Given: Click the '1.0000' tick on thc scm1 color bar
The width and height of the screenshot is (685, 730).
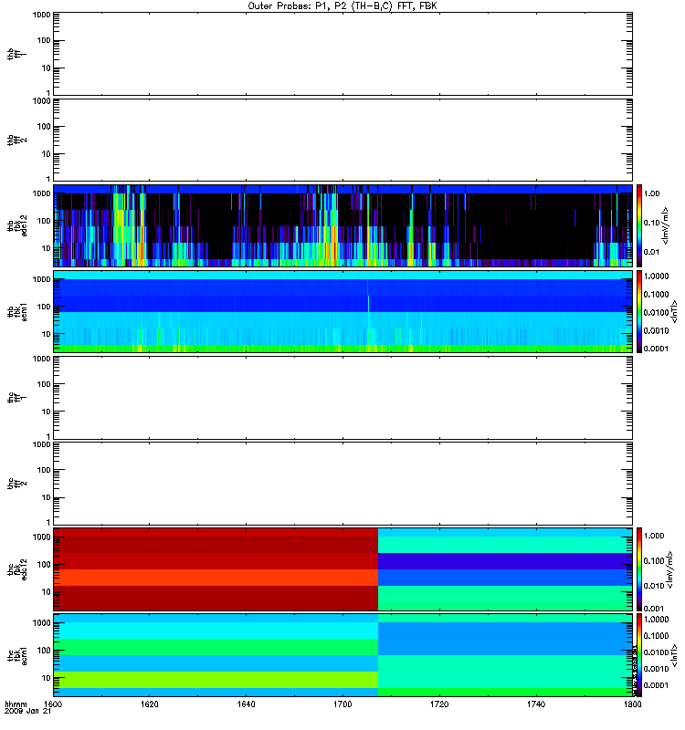Looking at the screenshot, I should (656, 620).
